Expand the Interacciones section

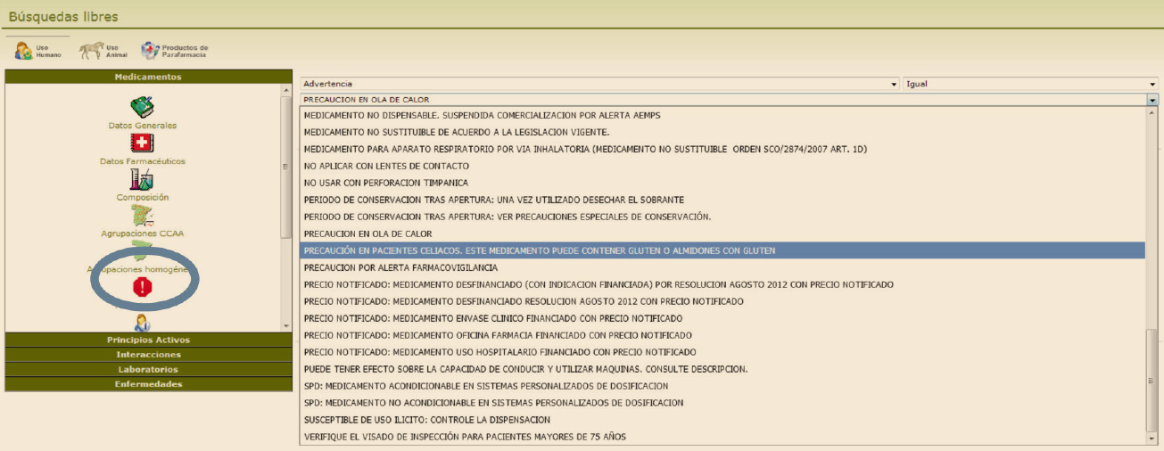pyautogui.click(x=148, y=354)
